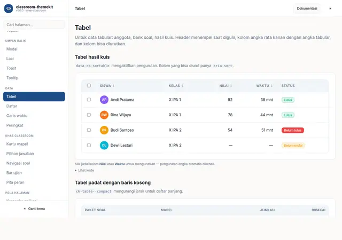Click the theme toggle icon beside Dokumentasi

pos(330,9)
